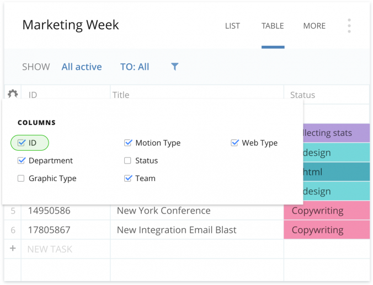Screen dimensions: 373x285
Task: Open the filter funnel icon
Action: pyautogui.click(x=174, y=67)
